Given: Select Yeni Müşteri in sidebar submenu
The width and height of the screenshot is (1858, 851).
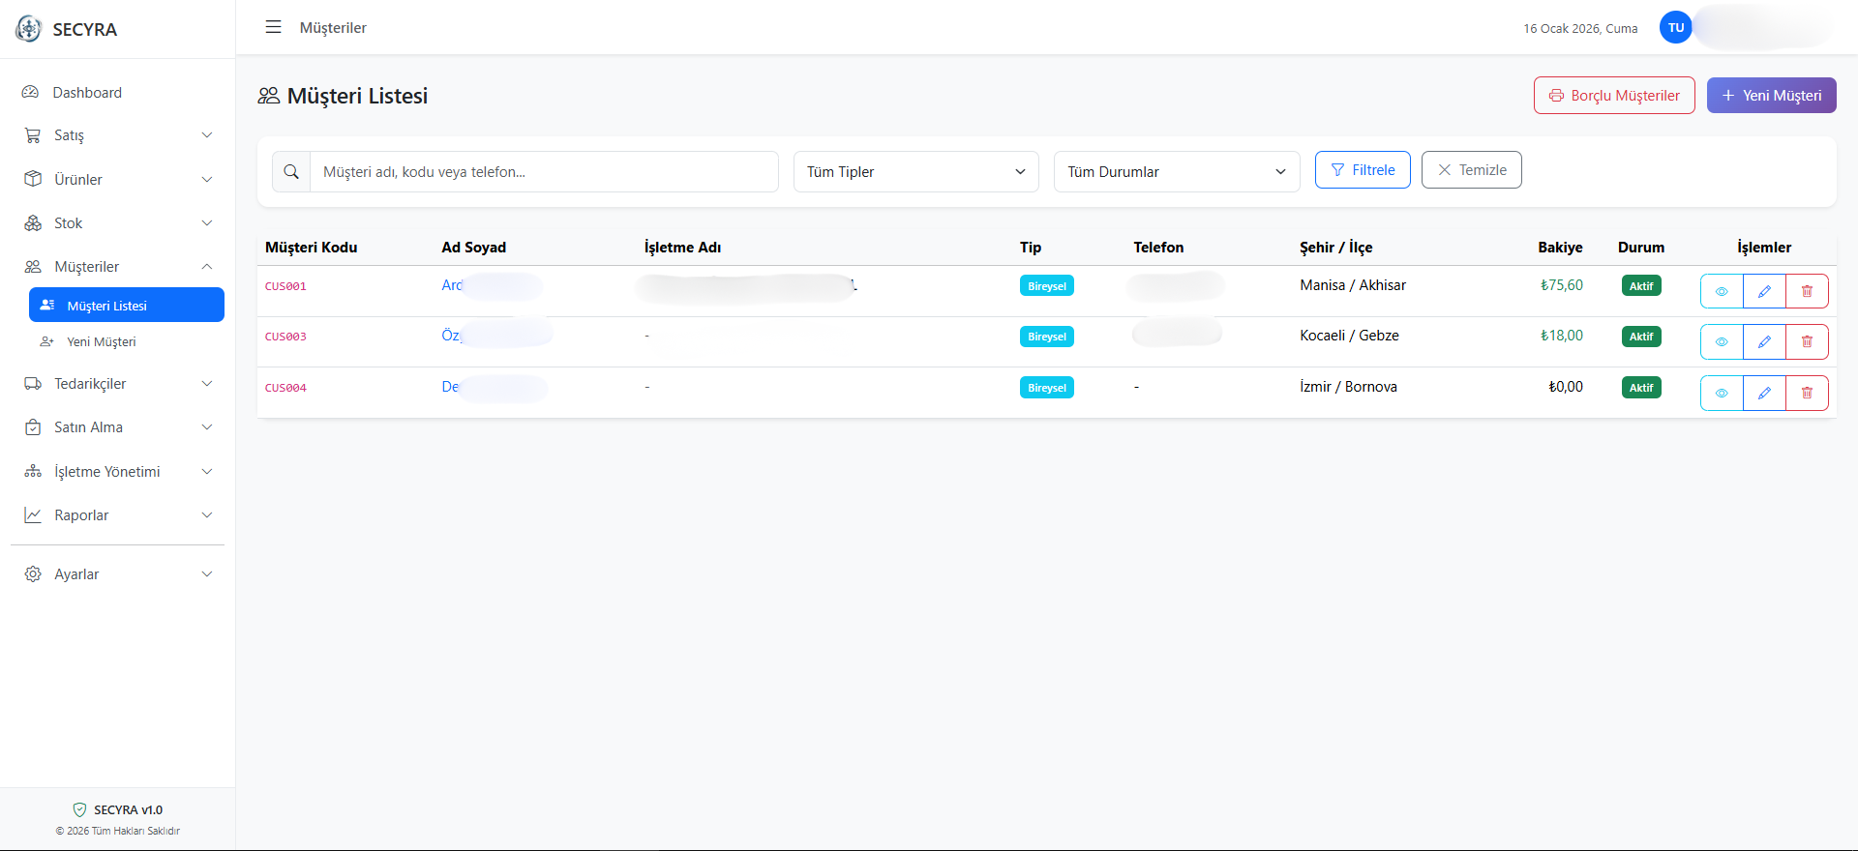Looking at the screenshot, I should pos(101,342).
